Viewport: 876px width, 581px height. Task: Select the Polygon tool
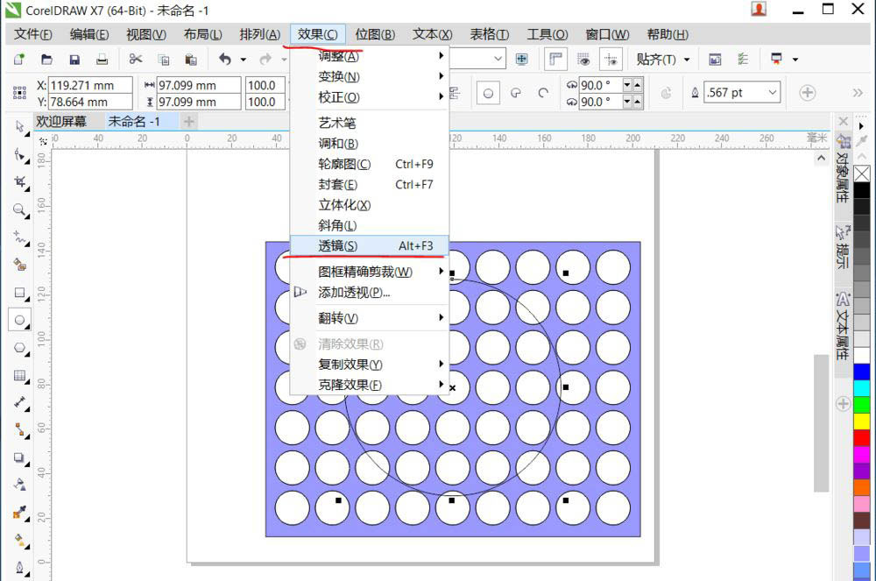19,348
